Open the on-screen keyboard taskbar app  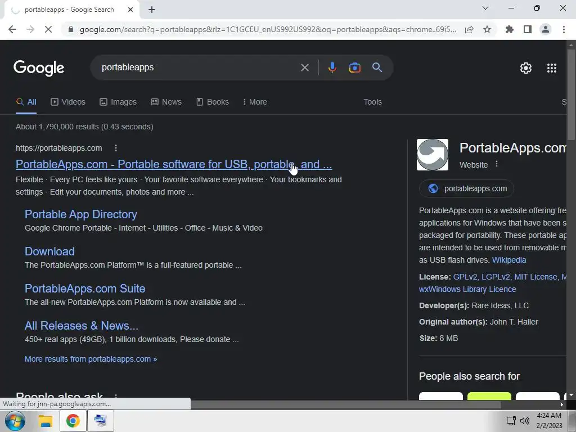(x=100, y=421)
